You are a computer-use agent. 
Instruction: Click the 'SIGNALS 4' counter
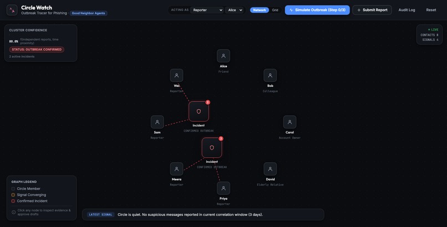(430, 40)
